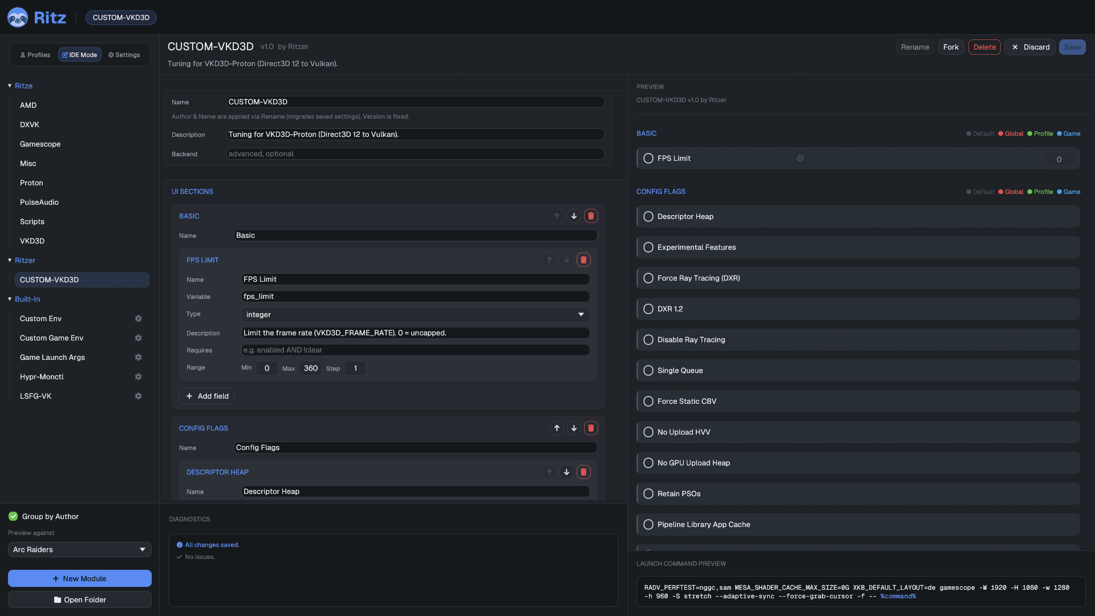Move the CONFIG FLAGS section up

click(557, 428)
